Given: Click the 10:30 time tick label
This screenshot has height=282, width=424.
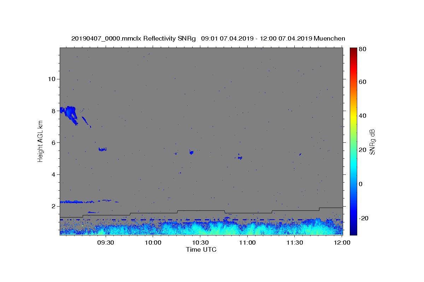Looking at the screenshot, I should 200,243.
